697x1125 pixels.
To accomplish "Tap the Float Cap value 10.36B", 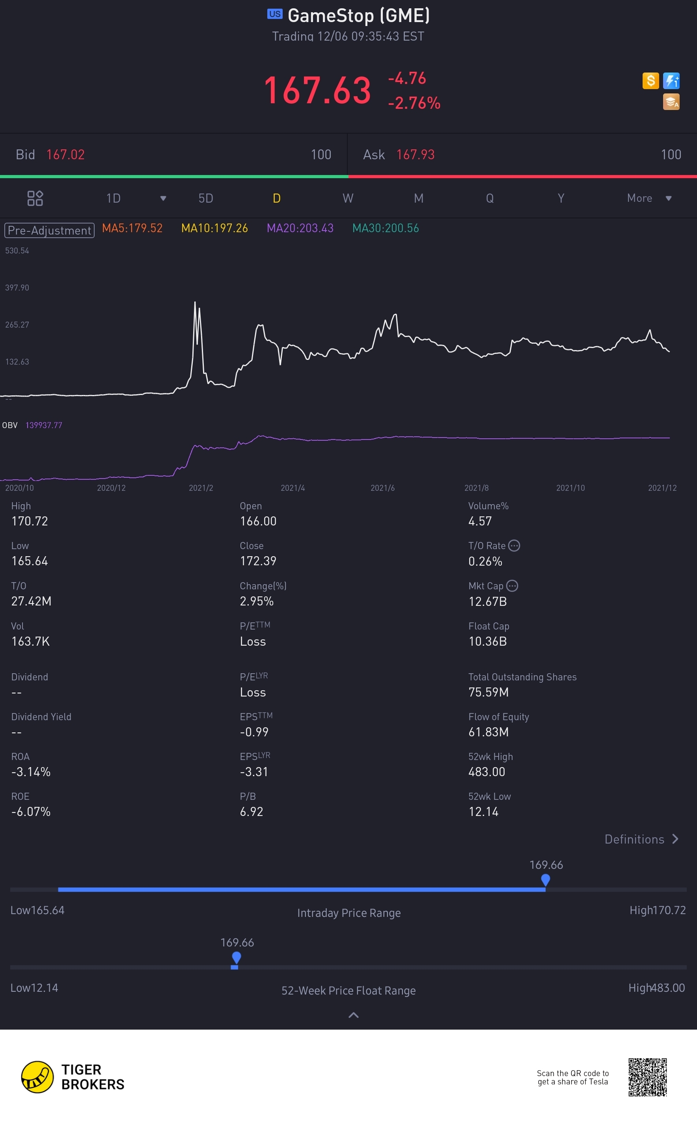I will coord(488,641).
